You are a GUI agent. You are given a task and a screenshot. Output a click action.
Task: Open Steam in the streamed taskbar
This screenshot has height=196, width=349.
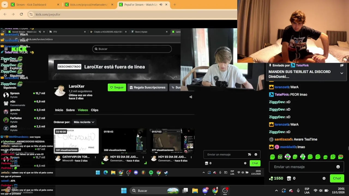(166, 173)
